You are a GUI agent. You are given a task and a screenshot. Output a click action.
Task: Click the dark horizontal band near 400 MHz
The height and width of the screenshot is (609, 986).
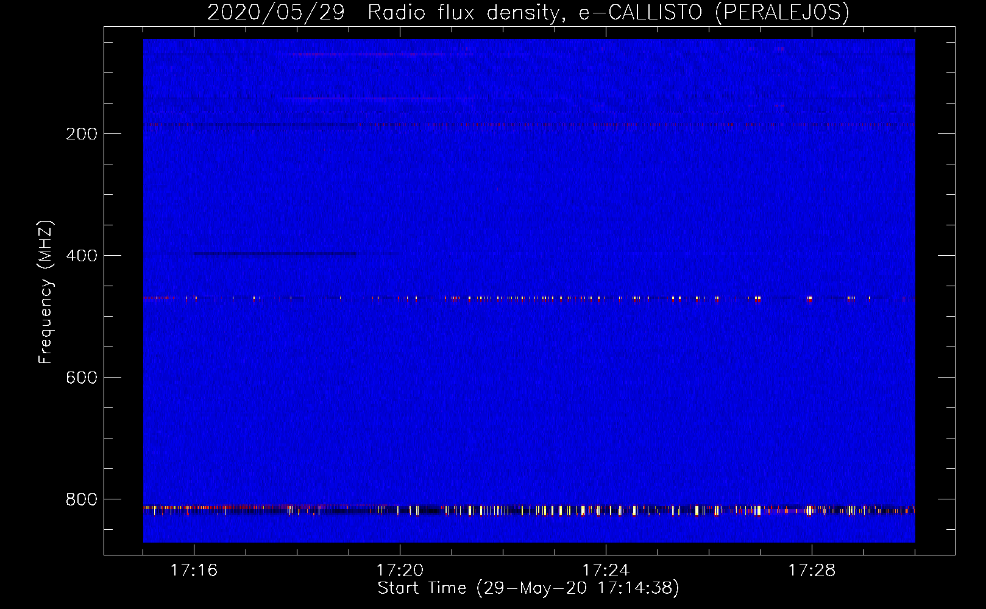275,253
